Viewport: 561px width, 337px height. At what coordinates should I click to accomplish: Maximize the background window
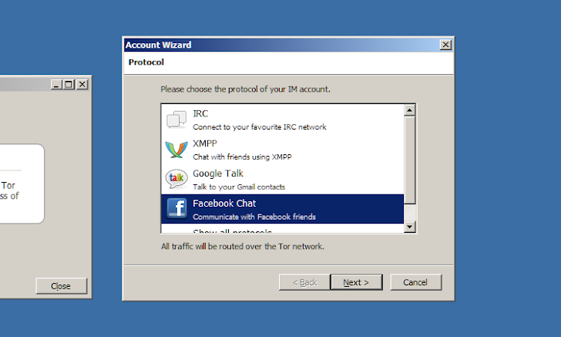coord(69,85)
